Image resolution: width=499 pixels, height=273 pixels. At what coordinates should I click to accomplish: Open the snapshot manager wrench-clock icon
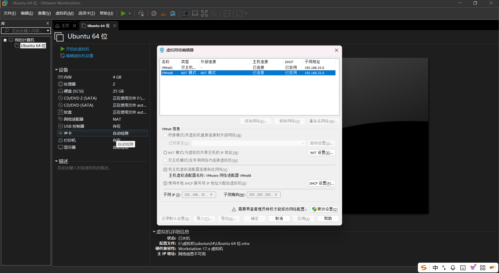tap(173, 14)
